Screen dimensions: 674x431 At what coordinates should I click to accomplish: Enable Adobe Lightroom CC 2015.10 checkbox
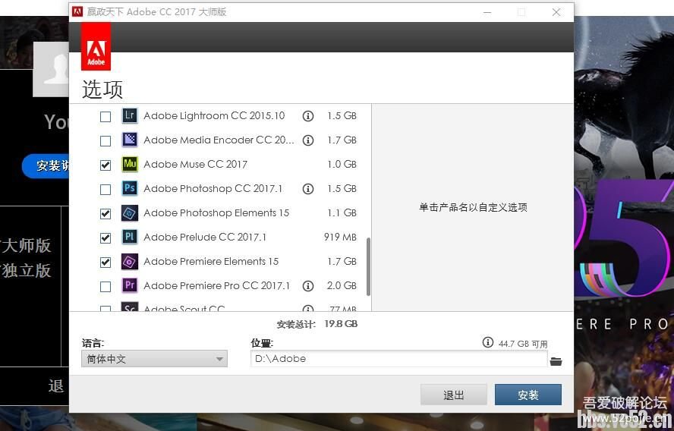(106, 116)
